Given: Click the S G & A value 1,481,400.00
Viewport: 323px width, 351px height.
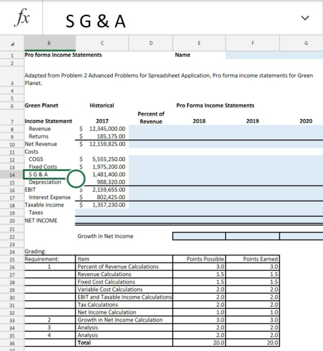Looking at the screenshot, I should (x=109, y=174).
